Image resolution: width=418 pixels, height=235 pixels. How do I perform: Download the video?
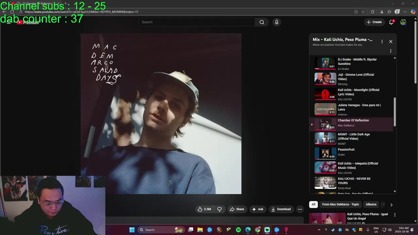281,209
